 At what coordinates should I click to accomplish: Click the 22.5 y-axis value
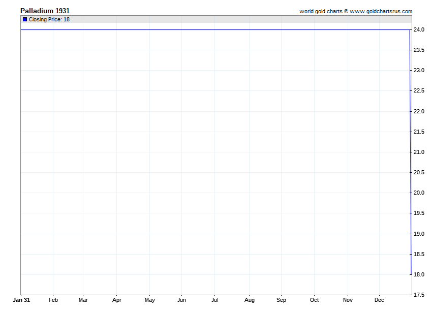point(419,90)
